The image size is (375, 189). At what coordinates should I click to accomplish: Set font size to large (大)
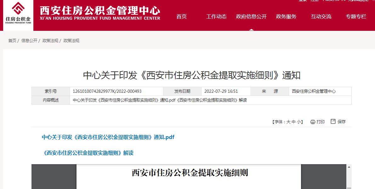click(x=288, y=122)
